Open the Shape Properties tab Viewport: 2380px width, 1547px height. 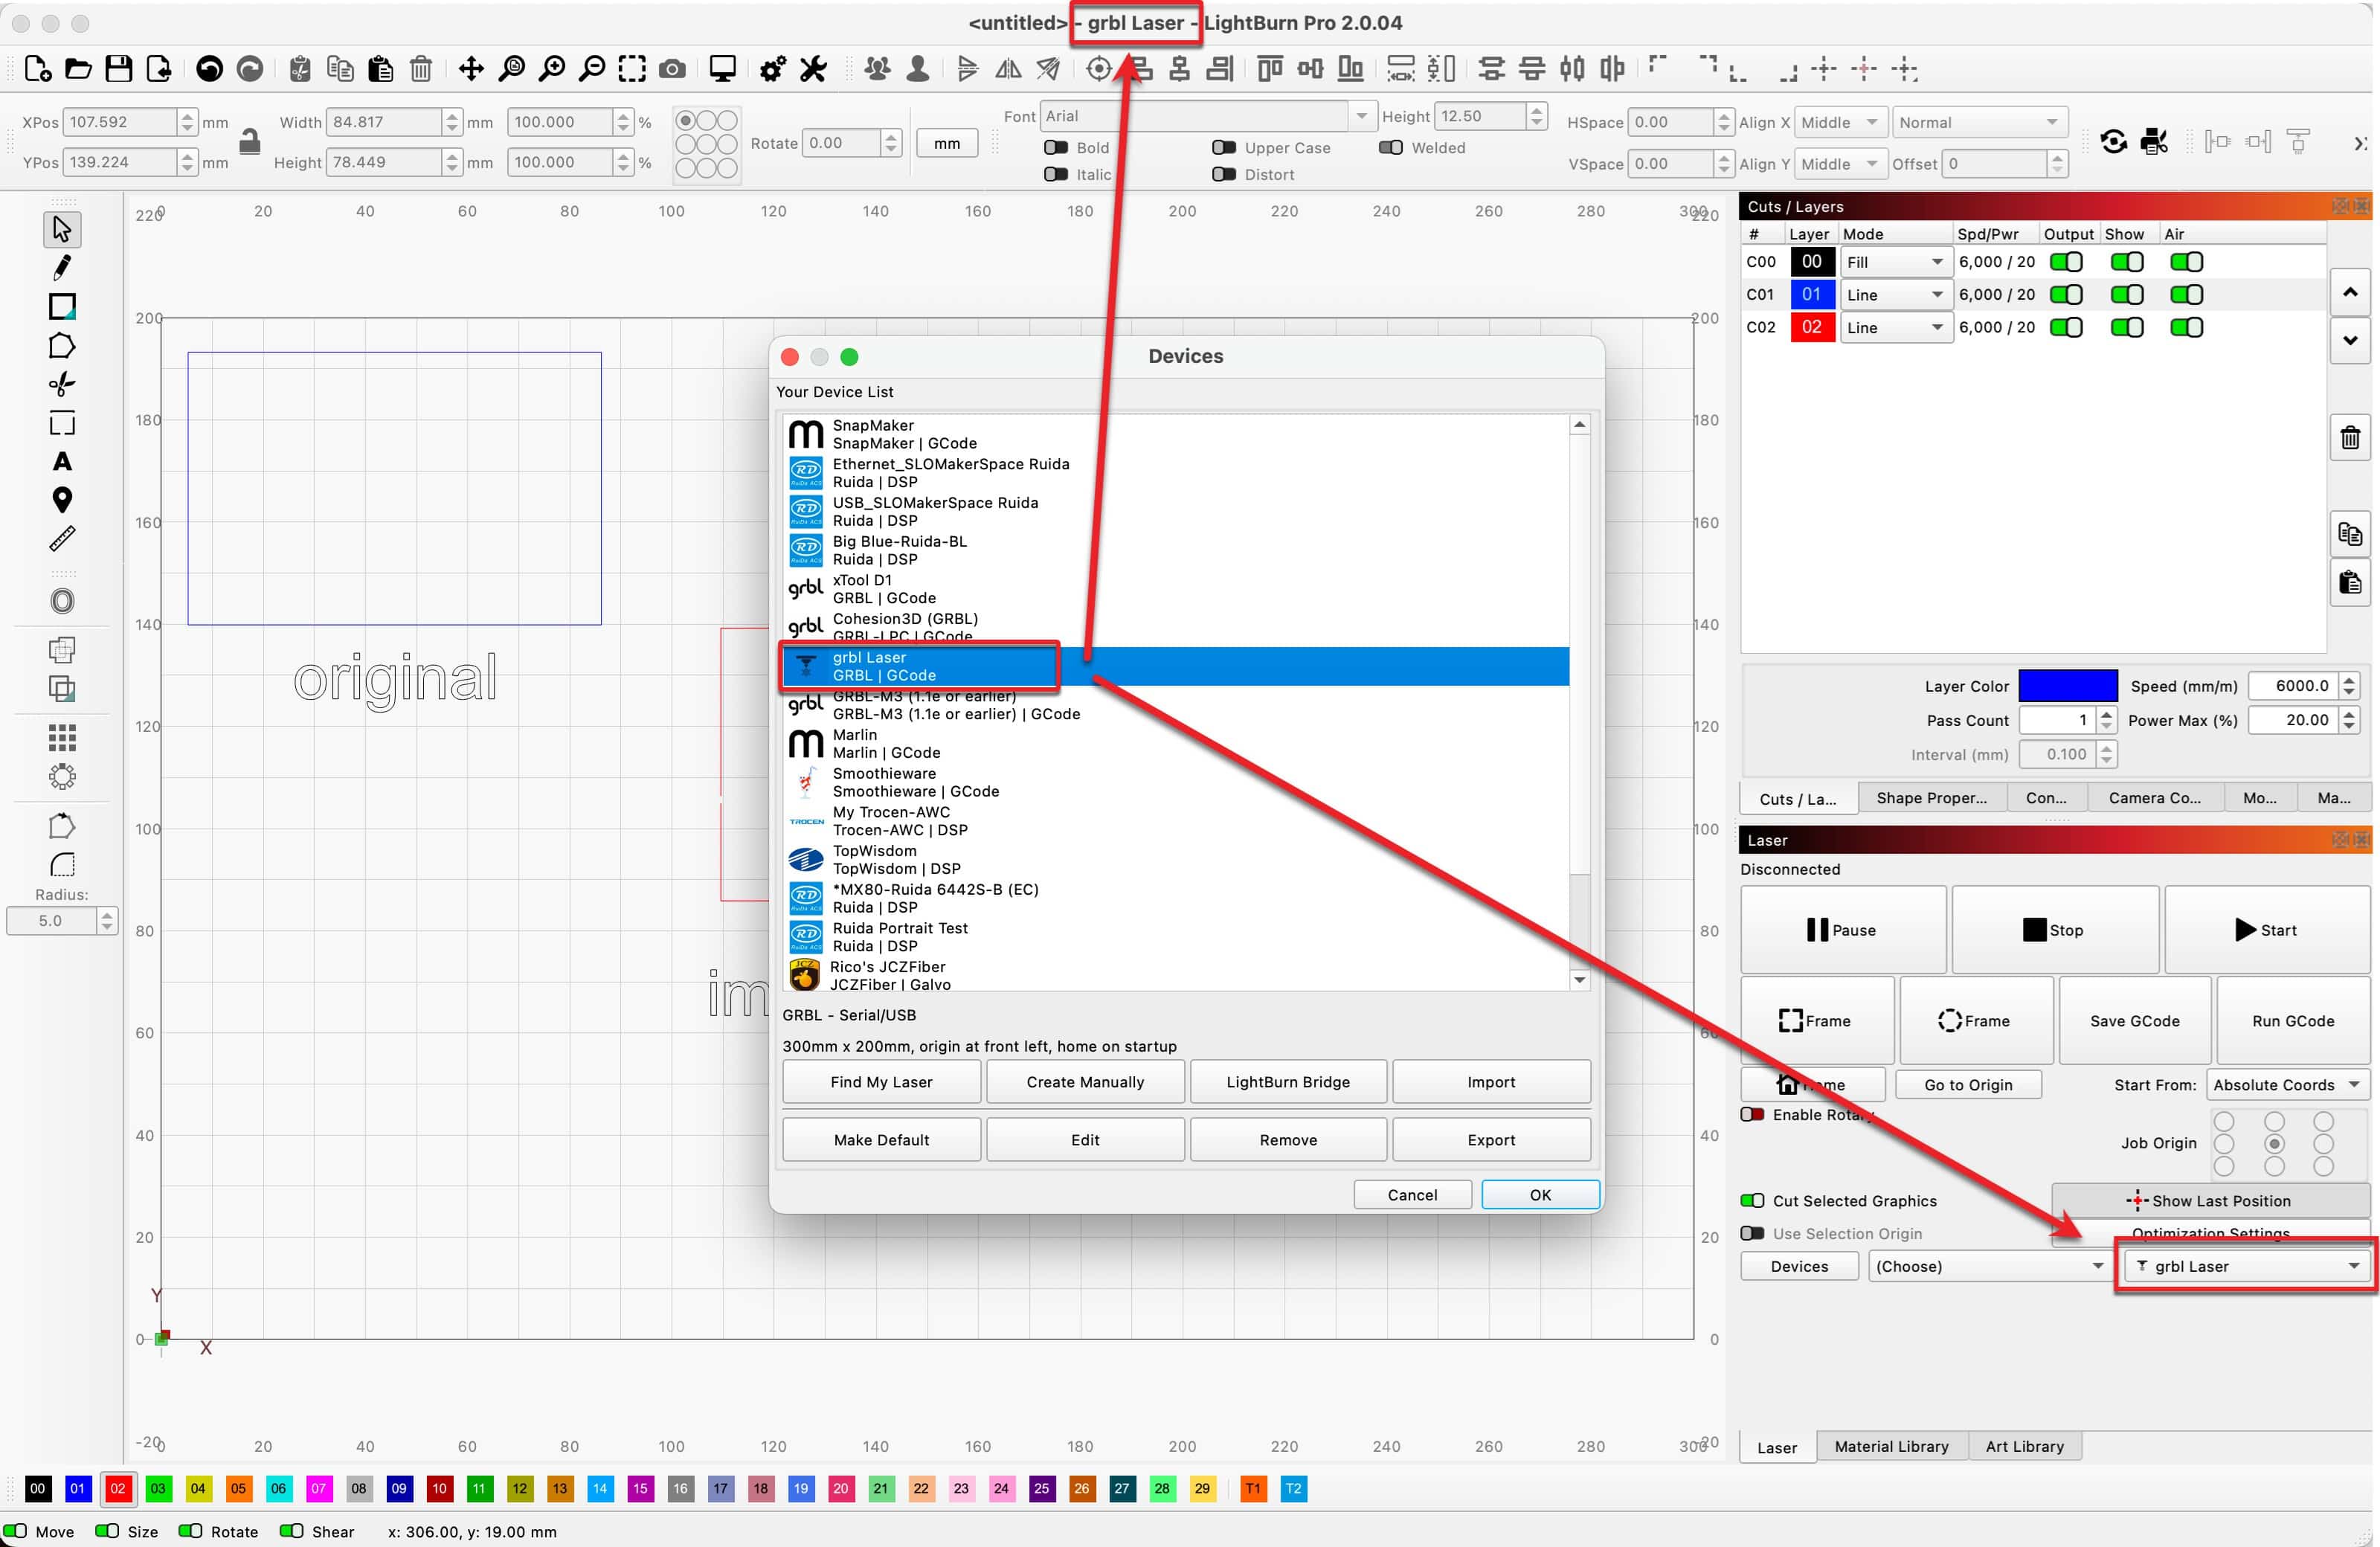1931,797
